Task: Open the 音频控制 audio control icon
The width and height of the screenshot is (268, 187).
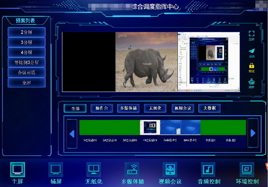Action: coord(209,170)
